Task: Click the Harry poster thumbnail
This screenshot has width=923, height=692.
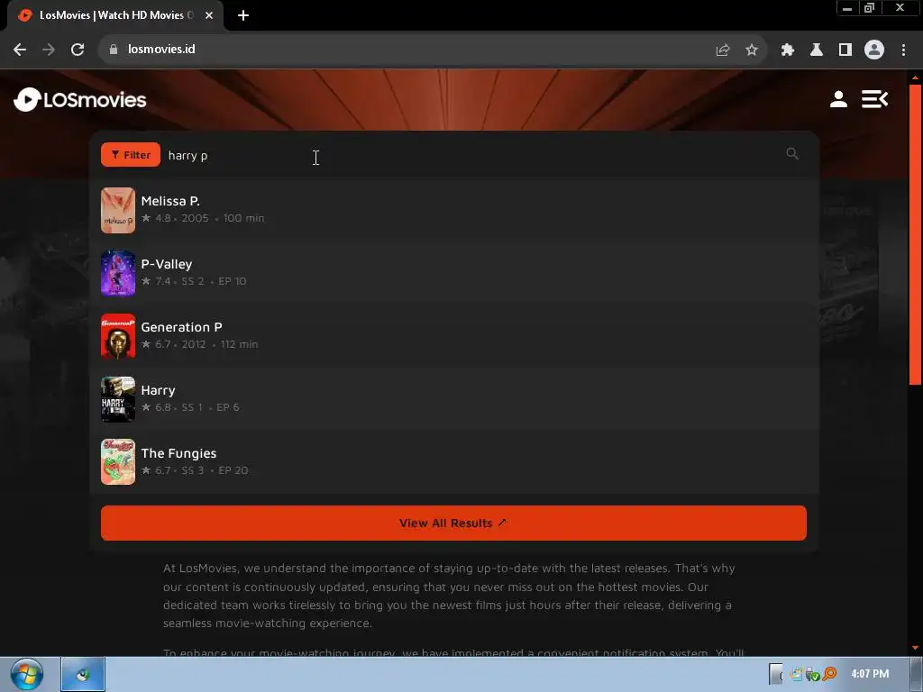Action: point(118,399)
